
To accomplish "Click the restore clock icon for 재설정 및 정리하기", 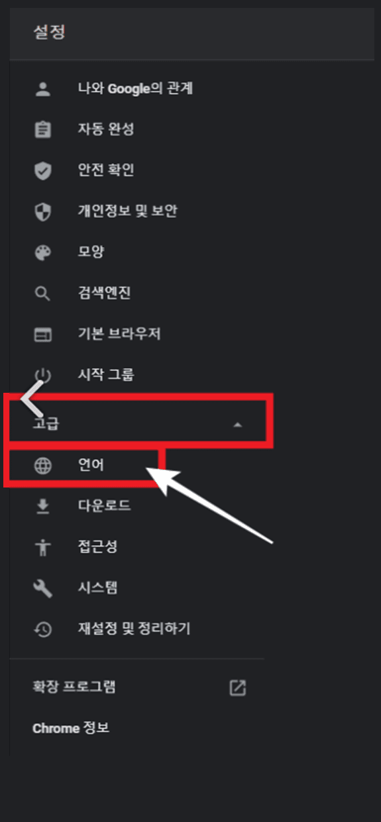I will pyautogui.click(x=43, y=629).
